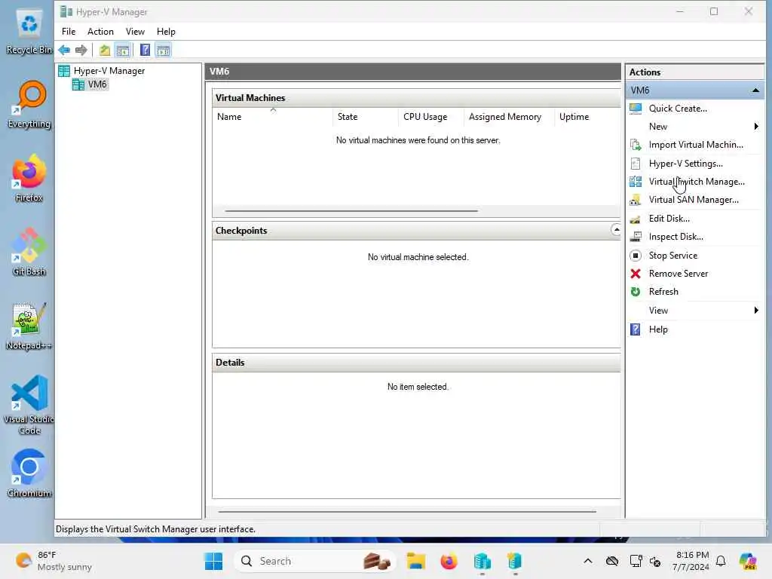Click Stop Service action
772x579 pixels.
click(672, 256)
